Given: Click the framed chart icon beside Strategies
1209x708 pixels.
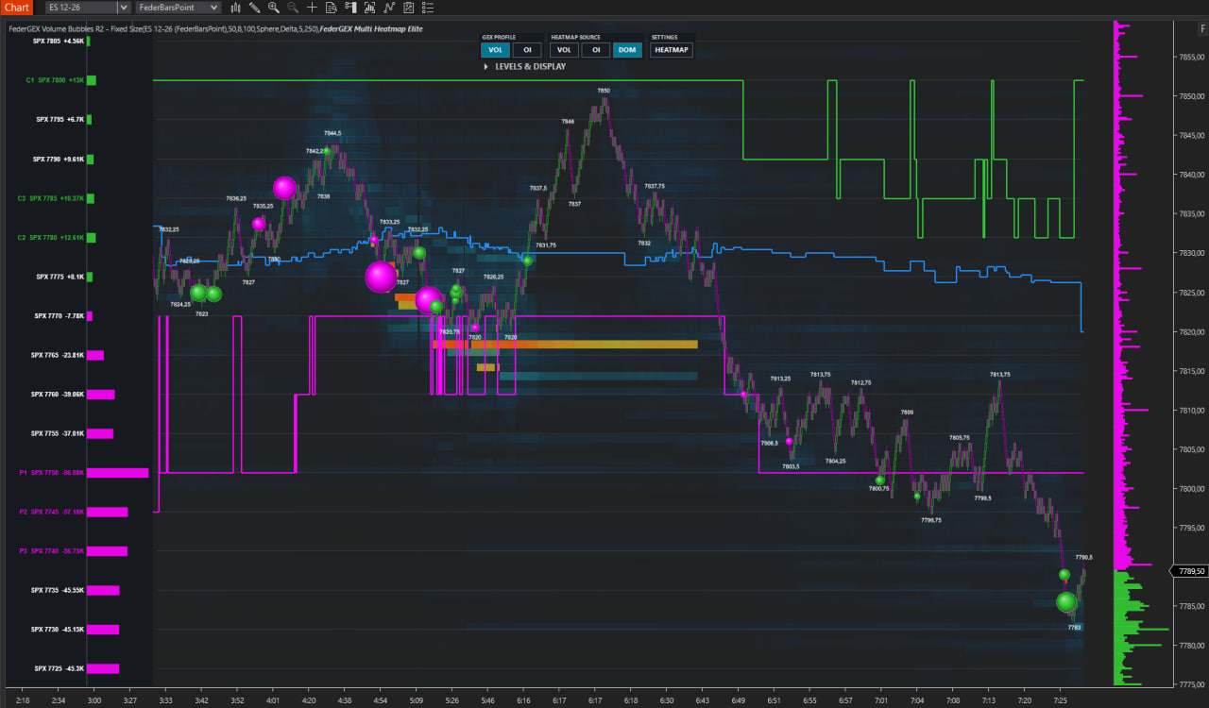Looking at the screenshot, I should point(409,8).
